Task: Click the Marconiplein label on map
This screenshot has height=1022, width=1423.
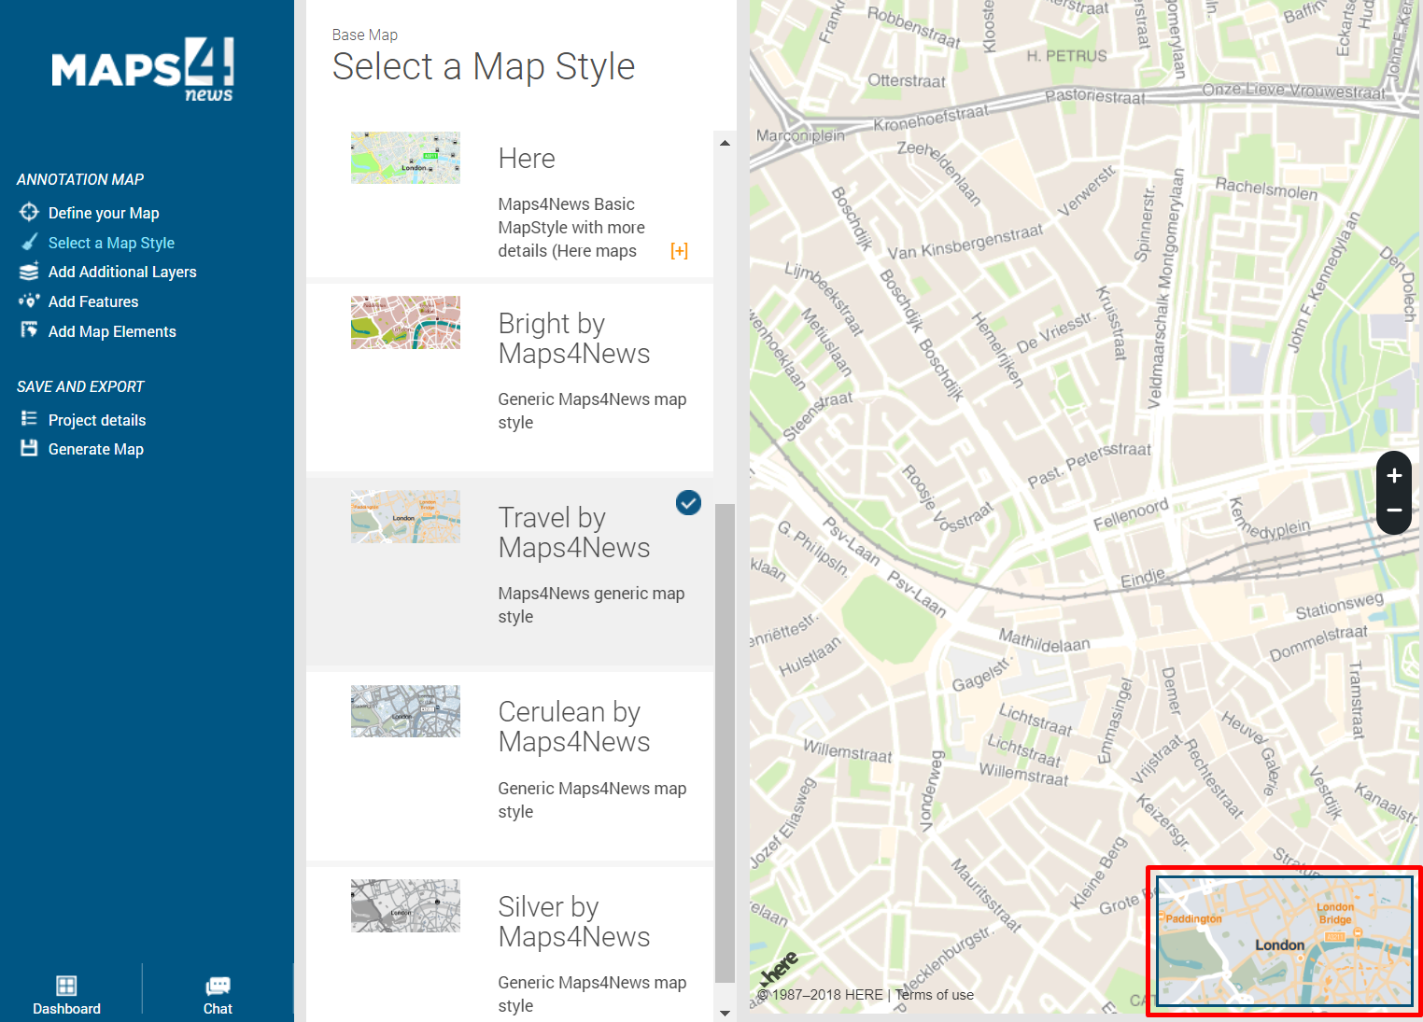Action: [x=800, y=135]
